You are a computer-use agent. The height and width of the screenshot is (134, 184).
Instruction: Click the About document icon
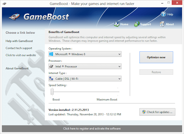[162, 24]
